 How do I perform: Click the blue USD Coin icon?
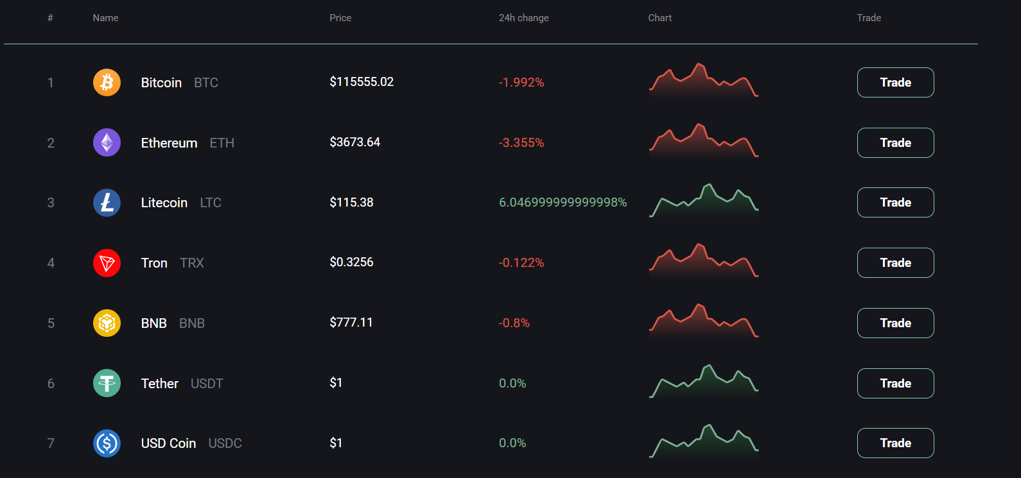coord(107,443)
